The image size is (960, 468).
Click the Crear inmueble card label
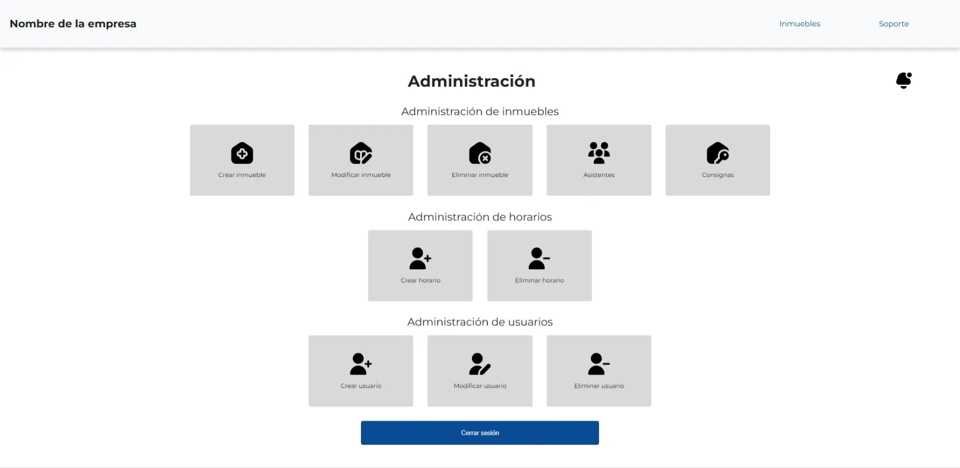[242, 175]
